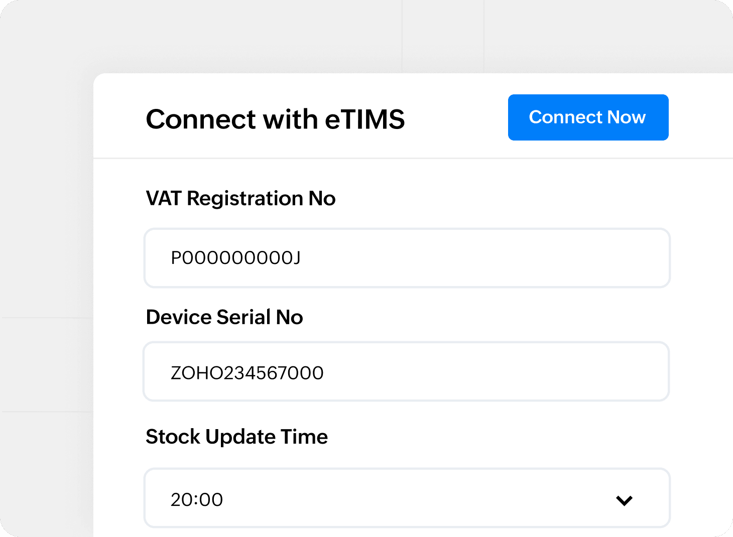Click the word 'Connect' at the title start
Image resolution: width=733 pixels, height=537 pixels.
(x=201, y=119)
